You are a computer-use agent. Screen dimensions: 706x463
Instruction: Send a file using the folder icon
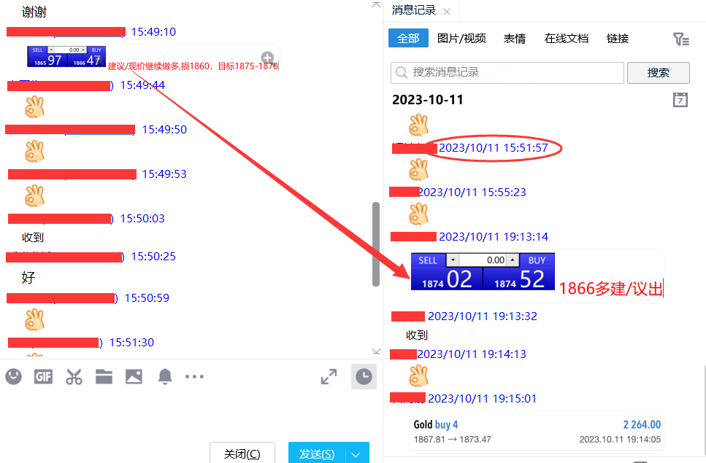click(103, 376)
